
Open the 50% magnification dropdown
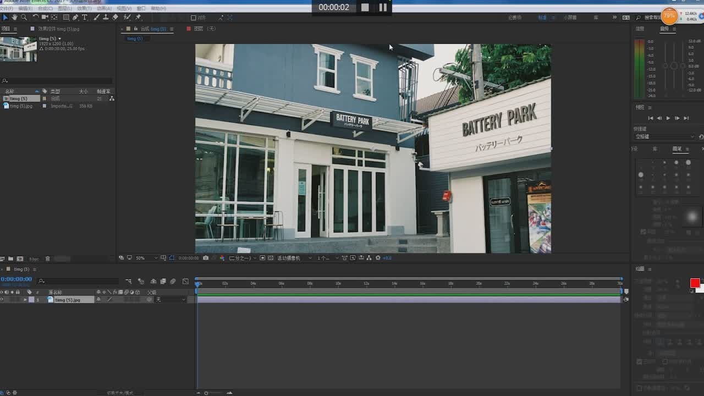pyautogui.click(x=147, y=258)
